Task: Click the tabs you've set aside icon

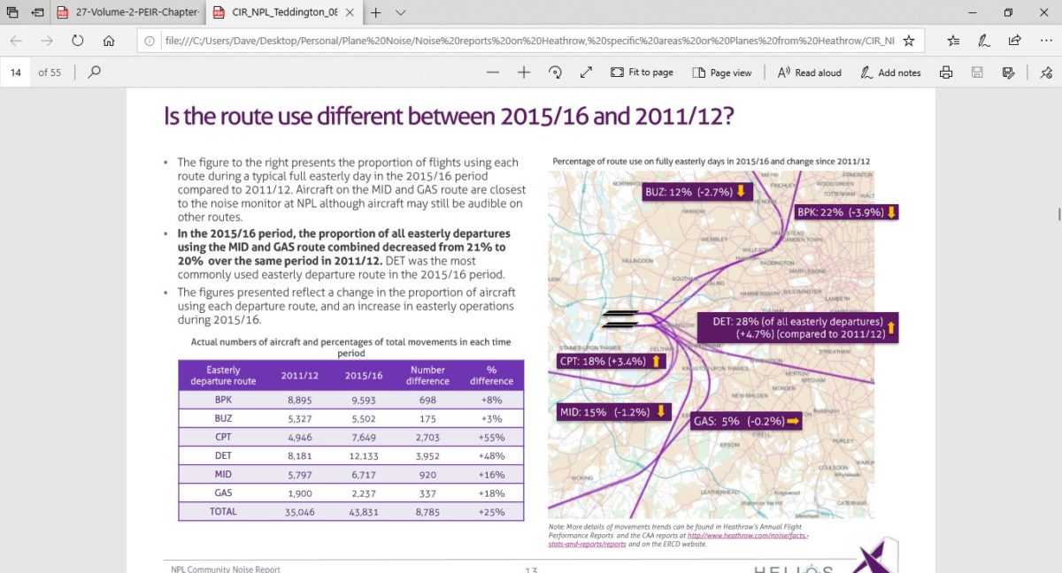Action: click(x=12, y=13)
